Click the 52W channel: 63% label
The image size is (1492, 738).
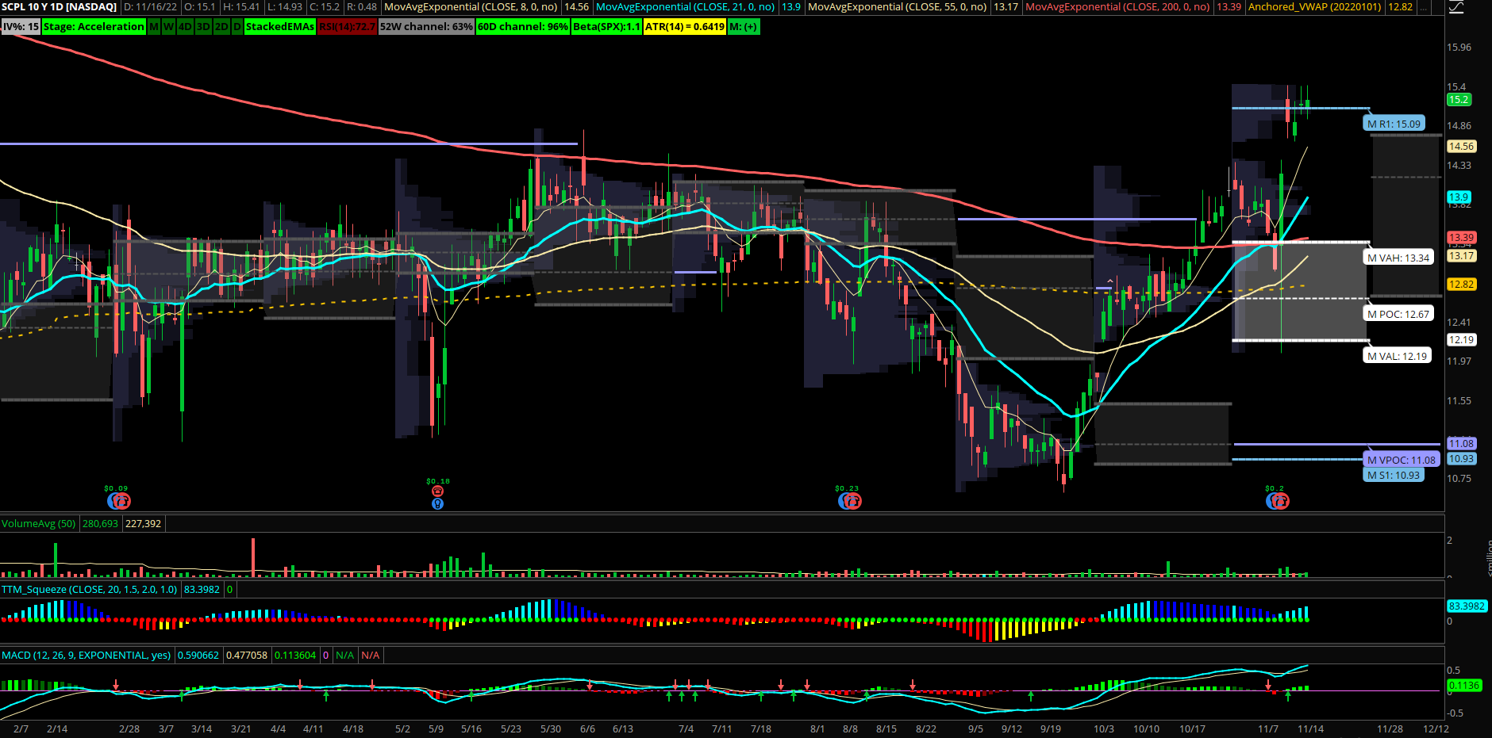[x=426, y=26]
